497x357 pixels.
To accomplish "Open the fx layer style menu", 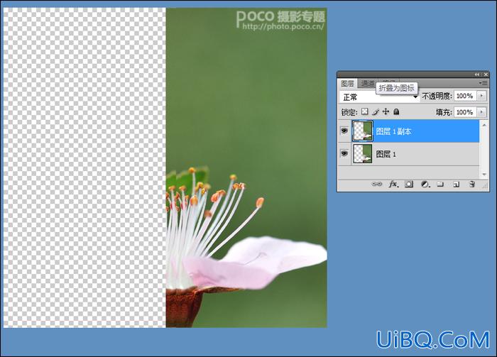I will (x=393, y=184).
